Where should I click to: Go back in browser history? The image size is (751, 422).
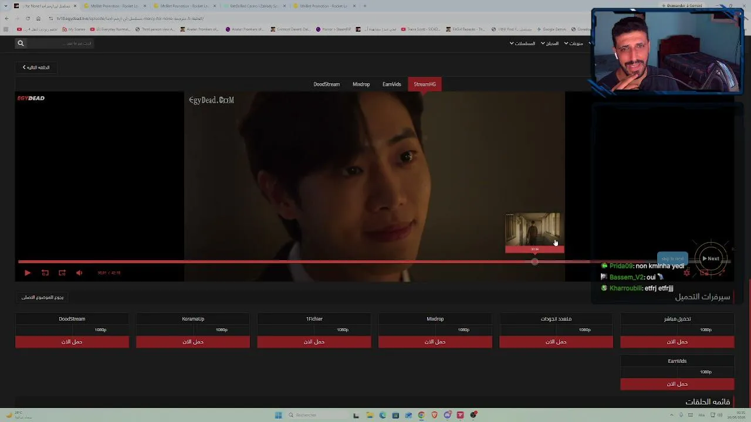coord(6,18)
